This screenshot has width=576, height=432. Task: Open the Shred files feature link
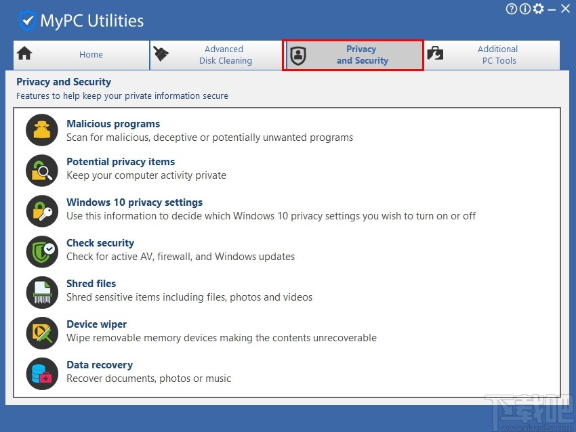click(x=91, y=283)
